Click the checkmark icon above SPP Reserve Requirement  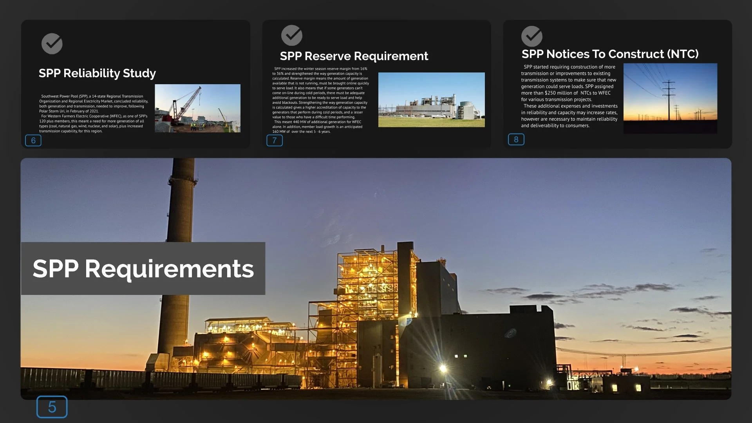tap(292, 35)
